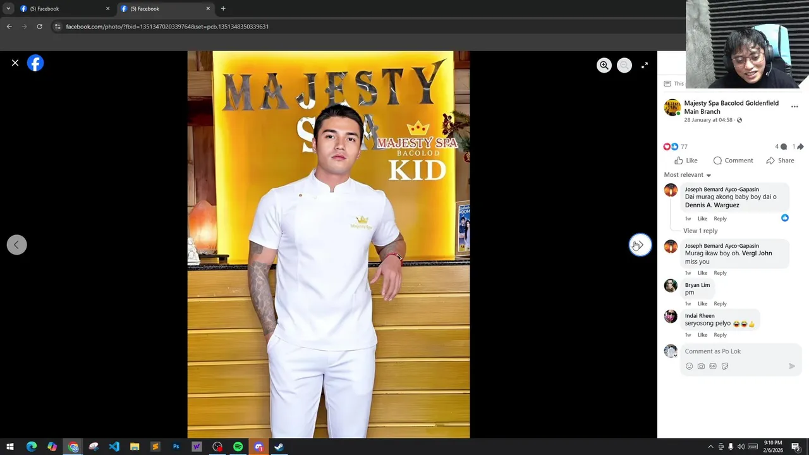Open Majesty Spa page profile picture
Screen dimensions: 809x455
[x=672, y=107]
